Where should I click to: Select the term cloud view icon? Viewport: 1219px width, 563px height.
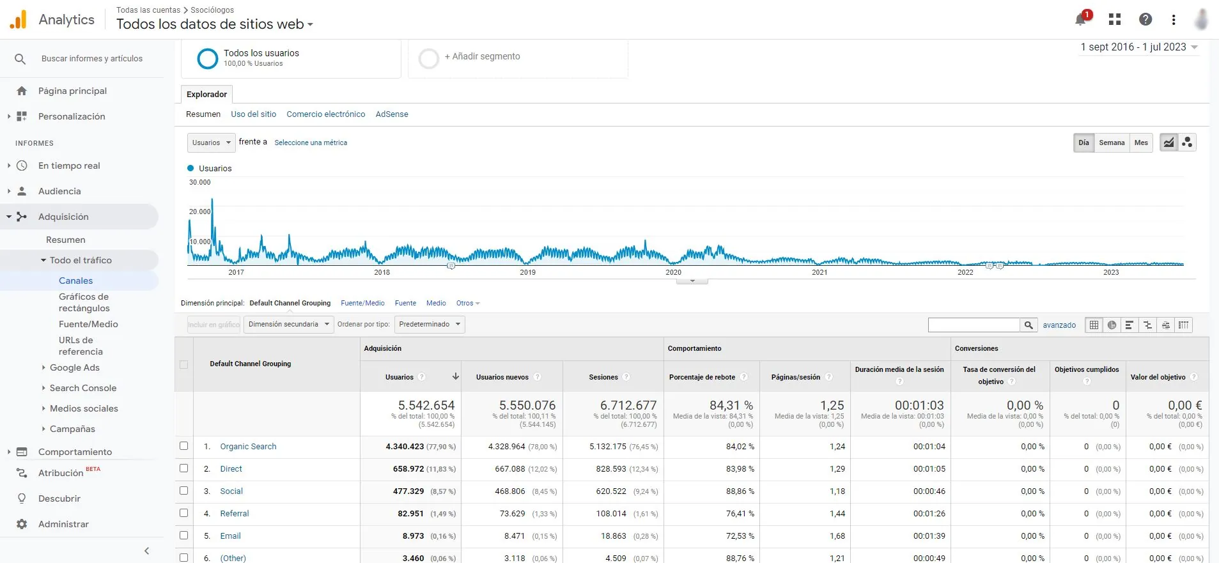pos(1165,325)
